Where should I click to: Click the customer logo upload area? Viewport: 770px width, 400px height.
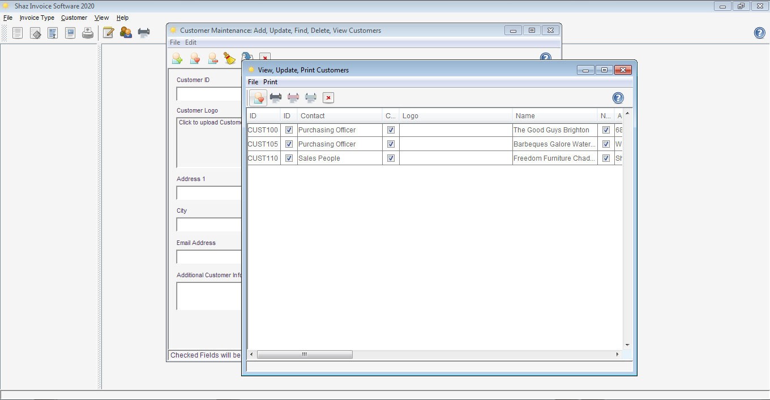click(209, 143)
